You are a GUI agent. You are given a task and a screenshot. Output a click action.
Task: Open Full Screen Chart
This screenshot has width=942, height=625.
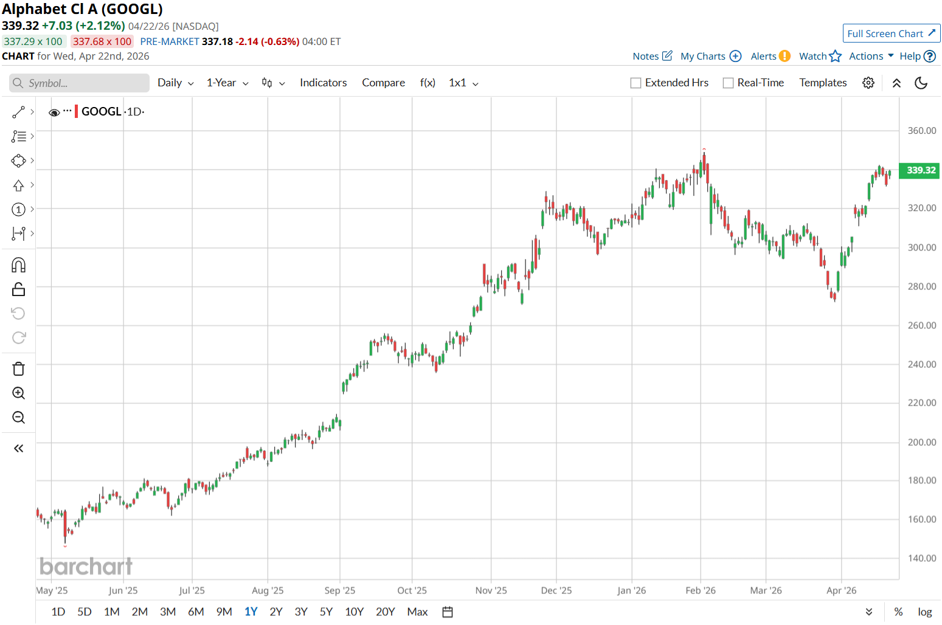[x=891, y=33]
